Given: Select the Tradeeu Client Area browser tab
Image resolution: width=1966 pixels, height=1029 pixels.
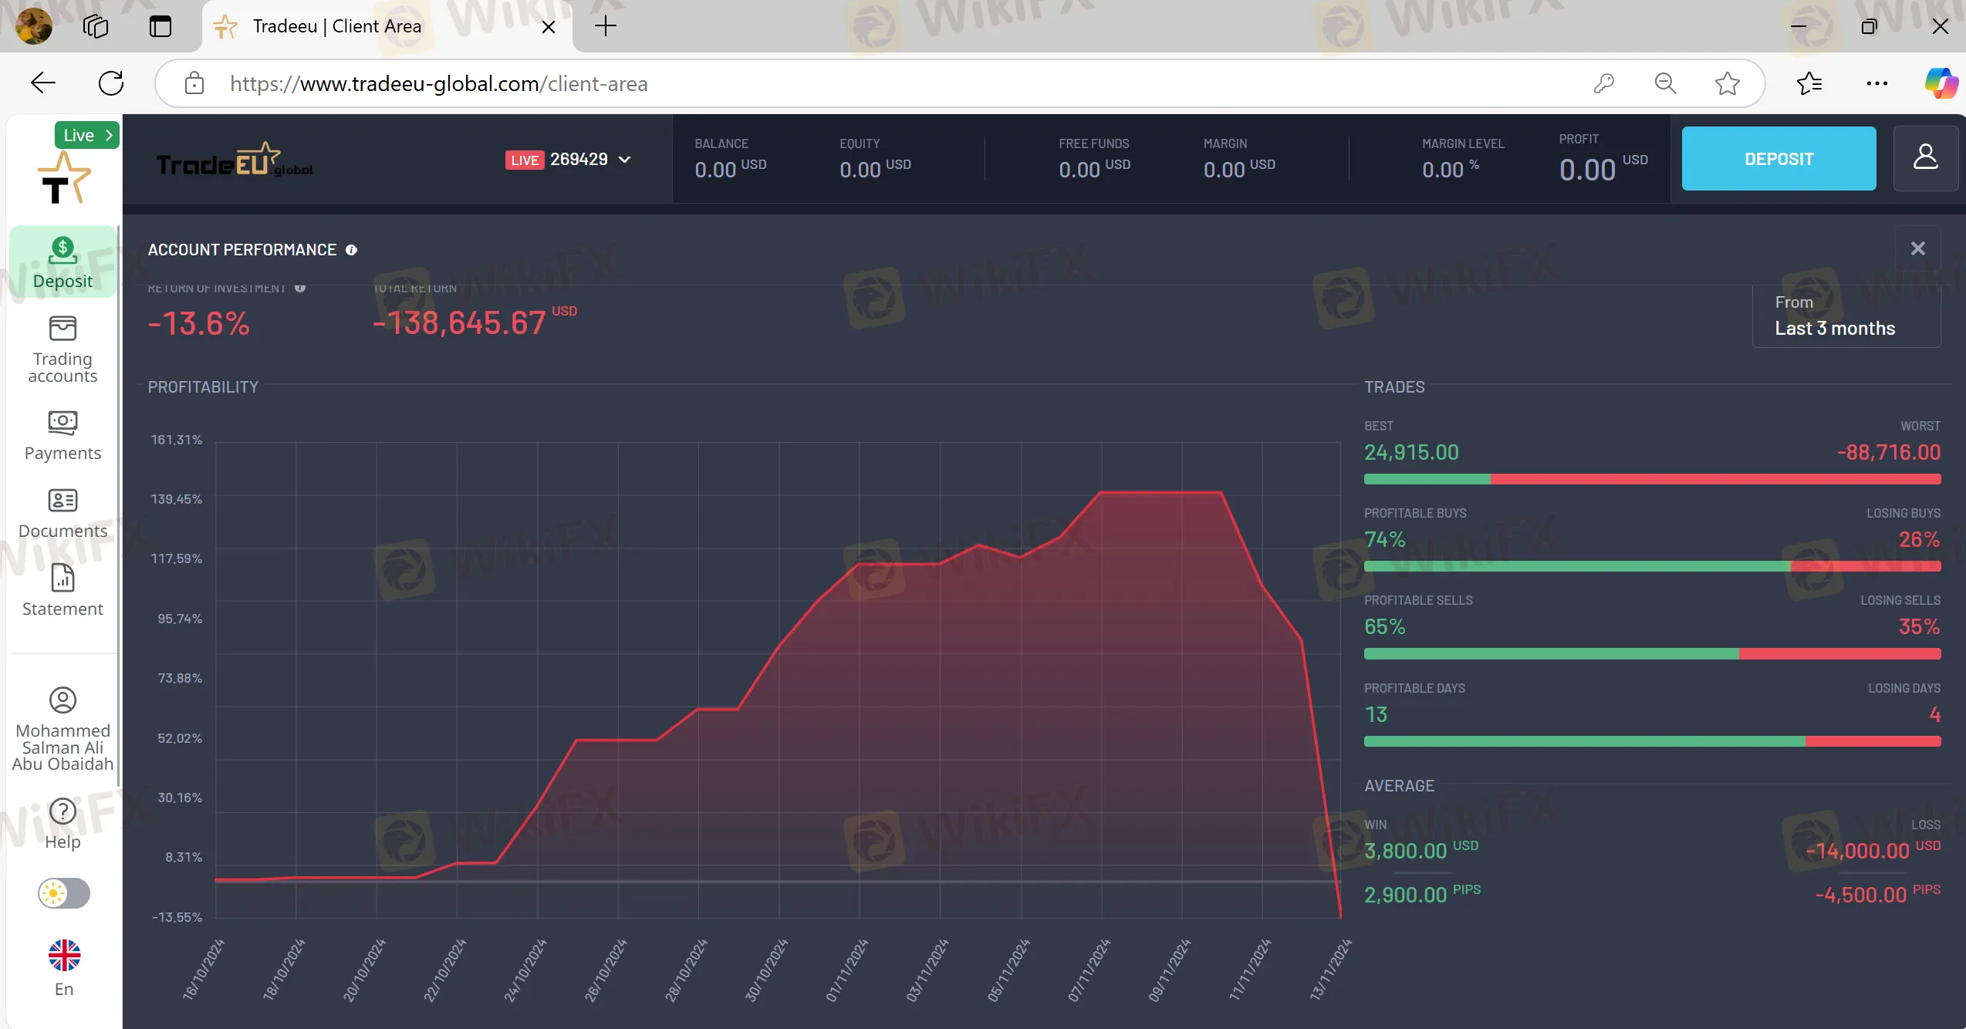Looking at the screenshot, I should click(x=336, y=26).
